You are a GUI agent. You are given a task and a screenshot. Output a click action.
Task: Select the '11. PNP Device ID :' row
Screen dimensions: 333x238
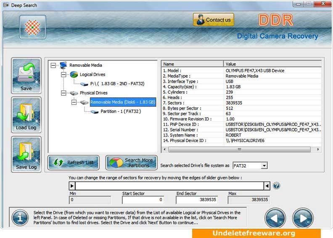tap(241, 124)
